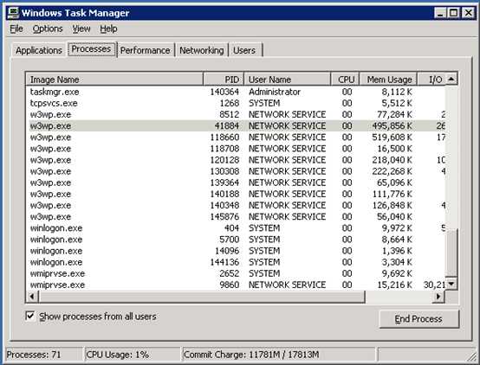Open the File menu

point(16,29)
